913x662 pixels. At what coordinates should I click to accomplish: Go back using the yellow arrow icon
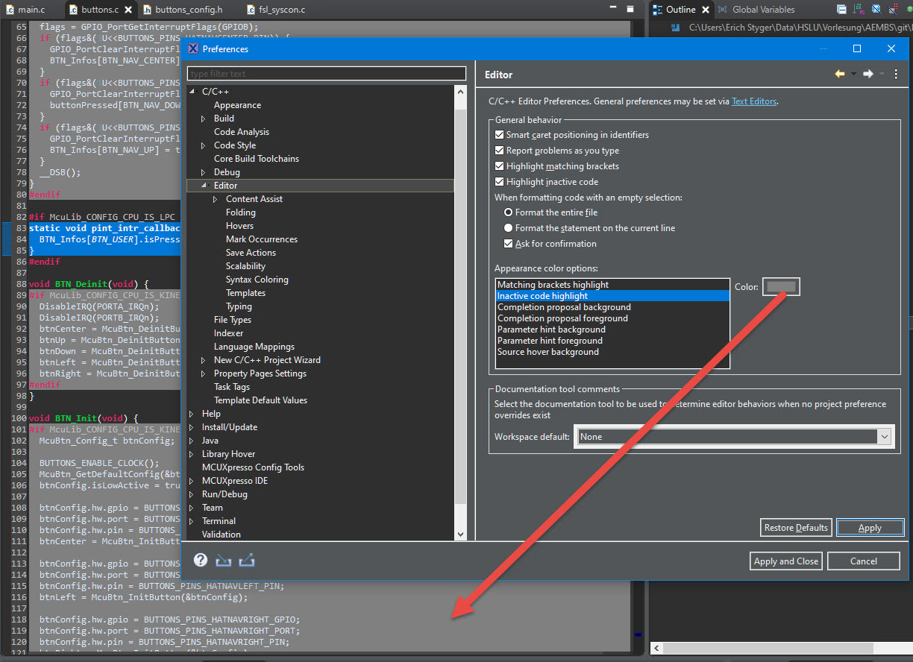tap(840, 75)
